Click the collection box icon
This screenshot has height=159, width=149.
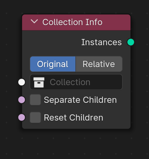click(39, 82)
